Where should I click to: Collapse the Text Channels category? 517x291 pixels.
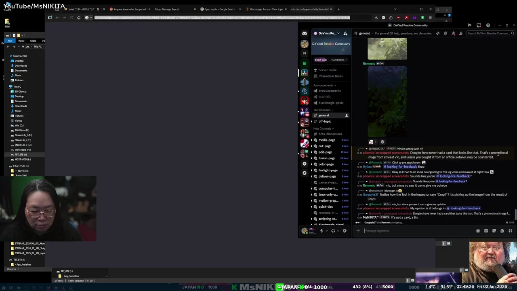click(323, 110)
